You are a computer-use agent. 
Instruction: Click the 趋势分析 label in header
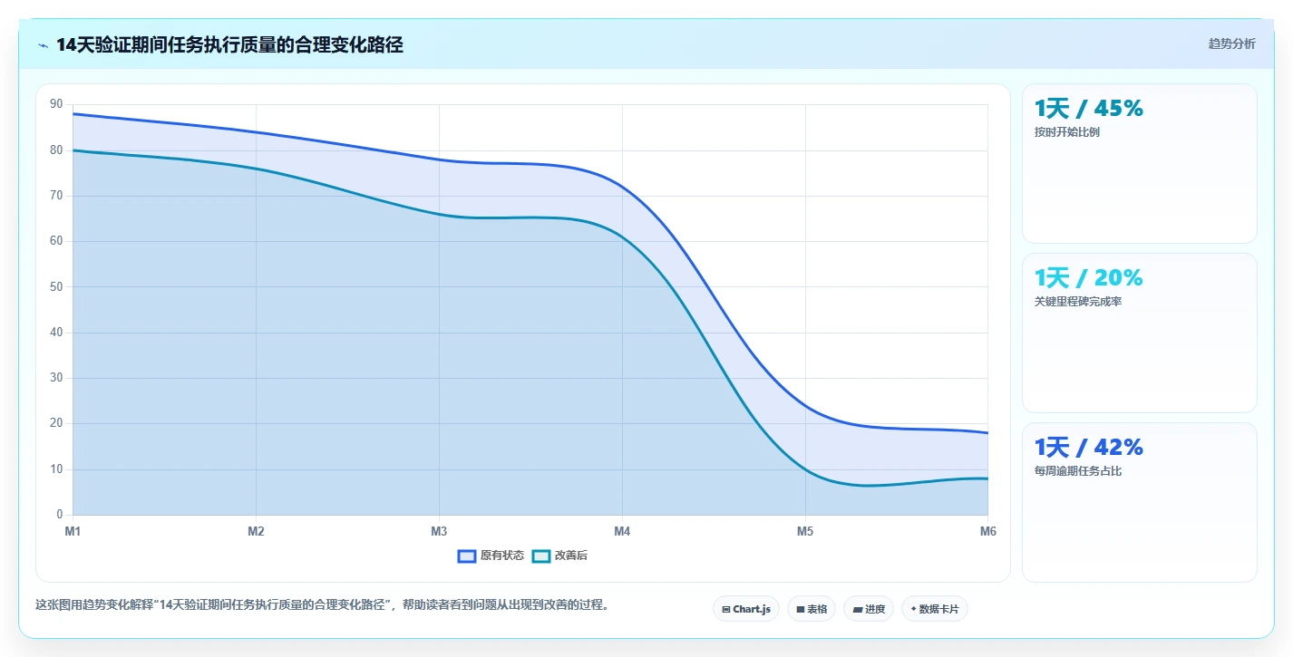(x=1231, y=43)
